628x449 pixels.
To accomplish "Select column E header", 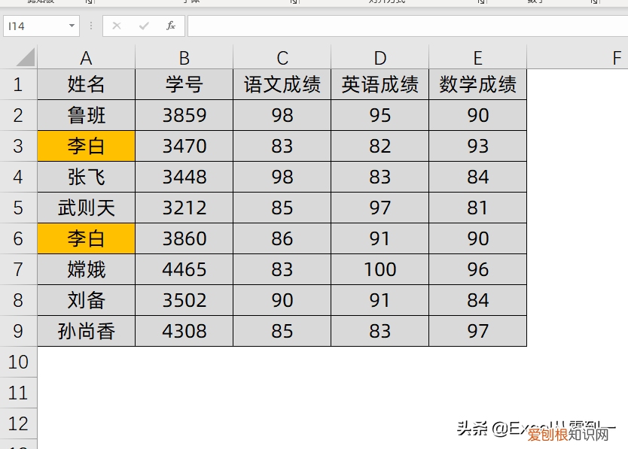I will pos(477,56).
